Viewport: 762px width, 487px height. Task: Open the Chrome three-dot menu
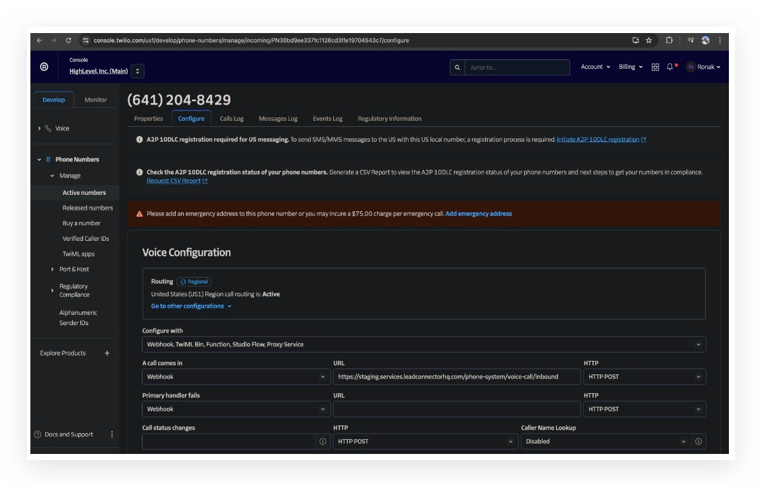tap(720, 40)
